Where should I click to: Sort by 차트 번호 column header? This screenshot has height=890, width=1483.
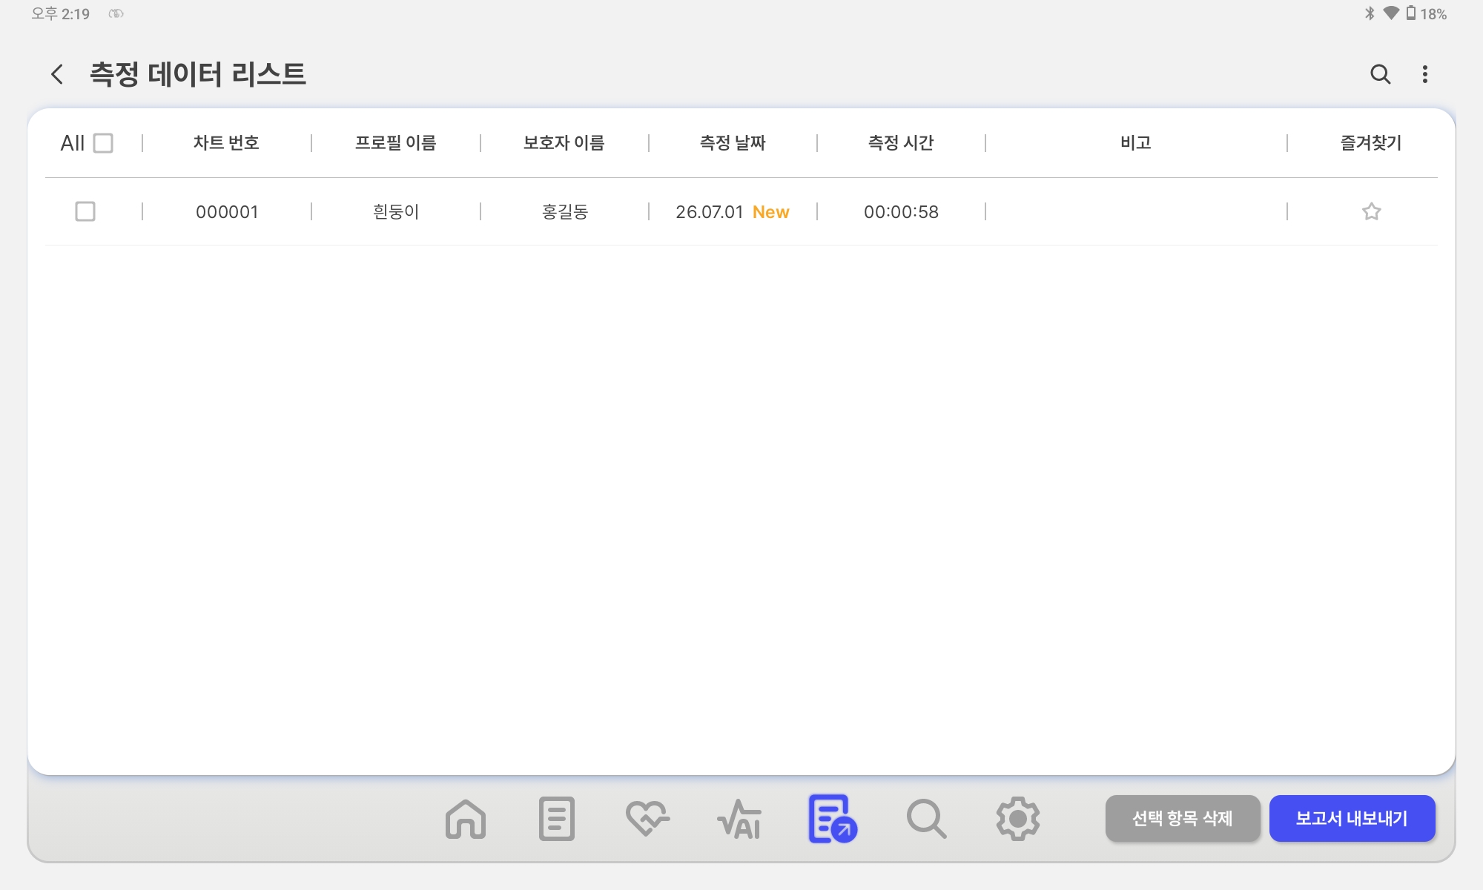click(226, 143)
